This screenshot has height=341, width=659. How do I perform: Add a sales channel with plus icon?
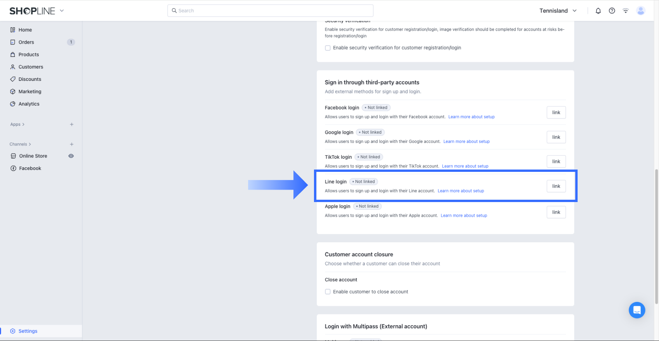point(72,144)
